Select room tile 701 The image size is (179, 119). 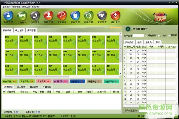113,70
